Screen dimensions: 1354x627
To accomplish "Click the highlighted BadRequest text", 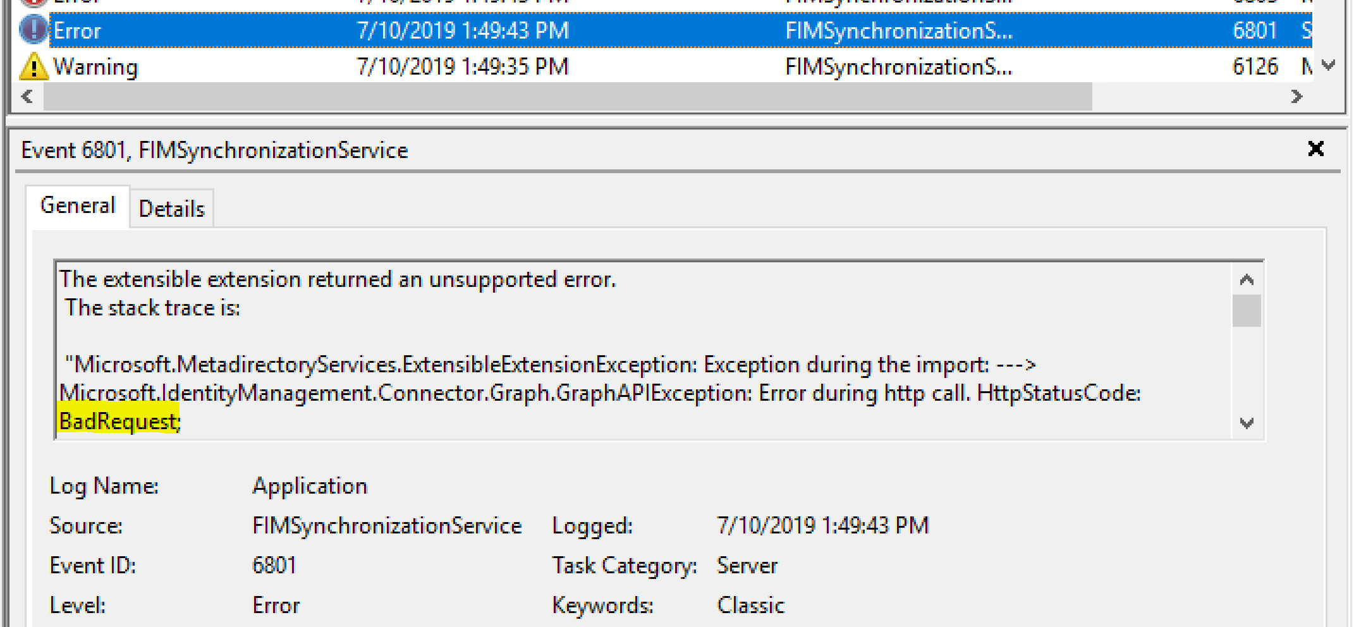I will coord(119,422).
